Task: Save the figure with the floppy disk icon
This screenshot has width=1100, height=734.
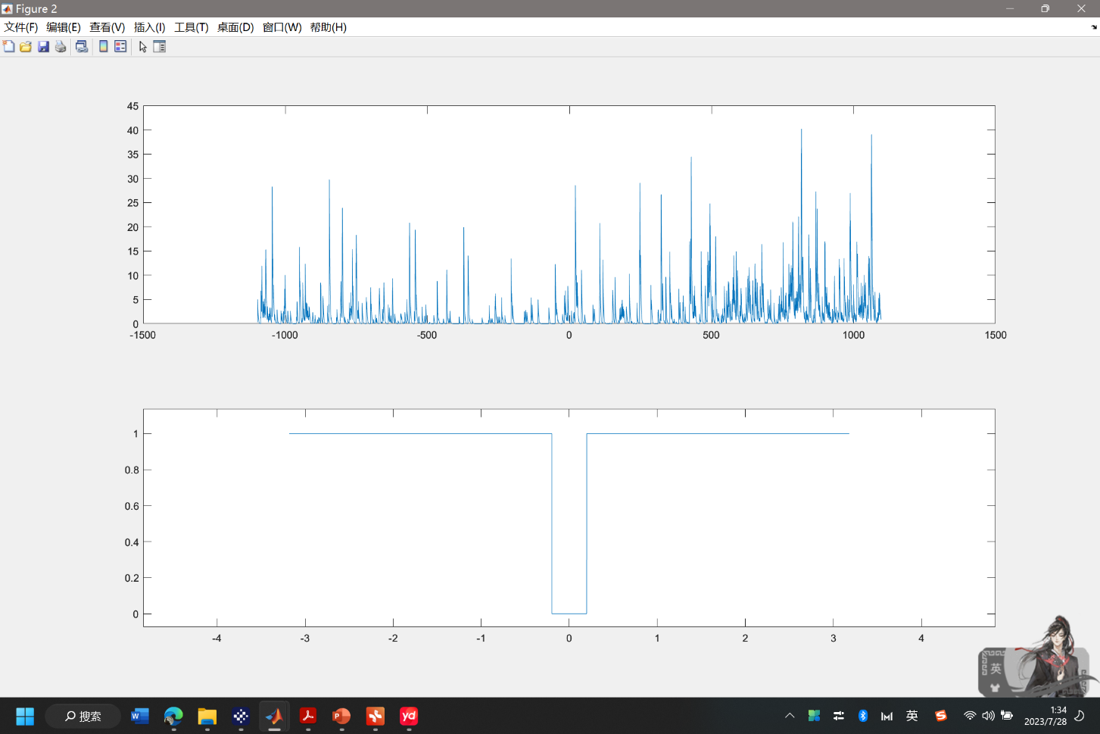Action: click(43, 47)
